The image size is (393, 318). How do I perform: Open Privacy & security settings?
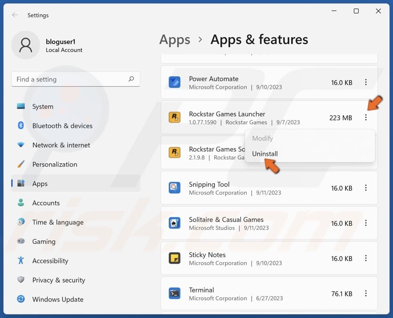[x=76, y=280]
